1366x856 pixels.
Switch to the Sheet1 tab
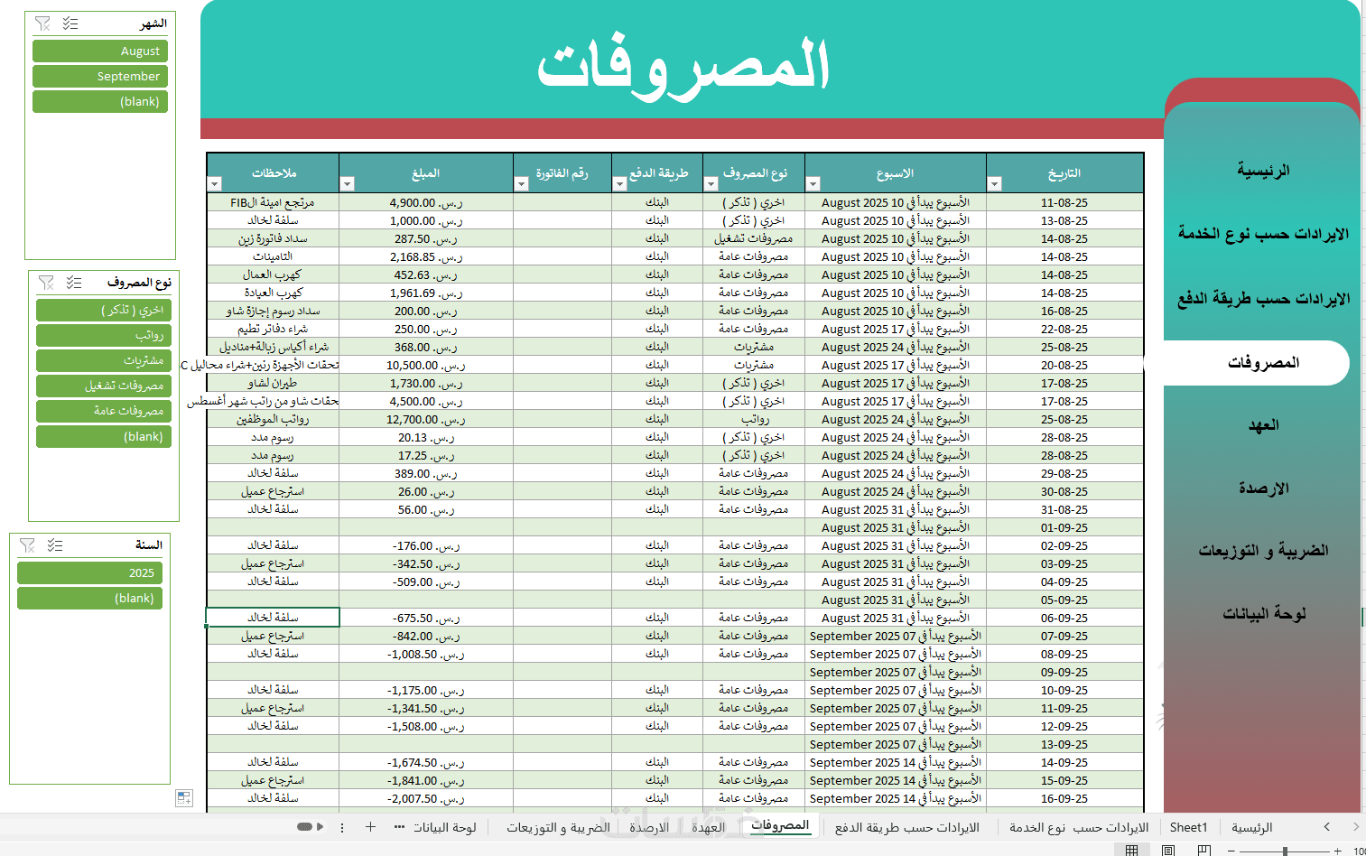(x=1188, y=827)
